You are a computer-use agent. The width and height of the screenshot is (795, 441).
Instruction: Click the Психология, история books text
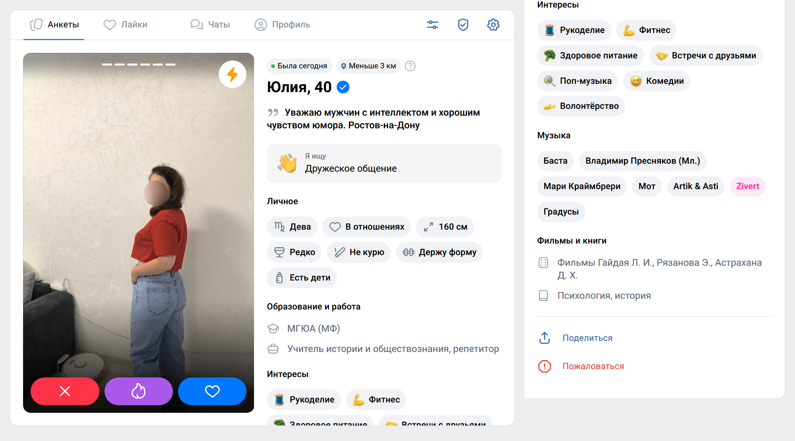coord(604,296)
